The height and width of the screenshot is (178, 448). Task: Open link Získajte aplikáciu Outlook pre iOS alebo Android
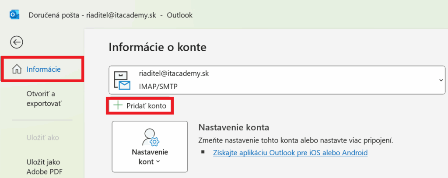coord(290,153)
